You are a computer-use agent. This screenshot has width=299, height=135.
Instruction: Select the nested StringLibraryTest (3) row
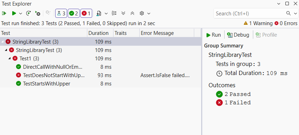(x=101, y=50)
